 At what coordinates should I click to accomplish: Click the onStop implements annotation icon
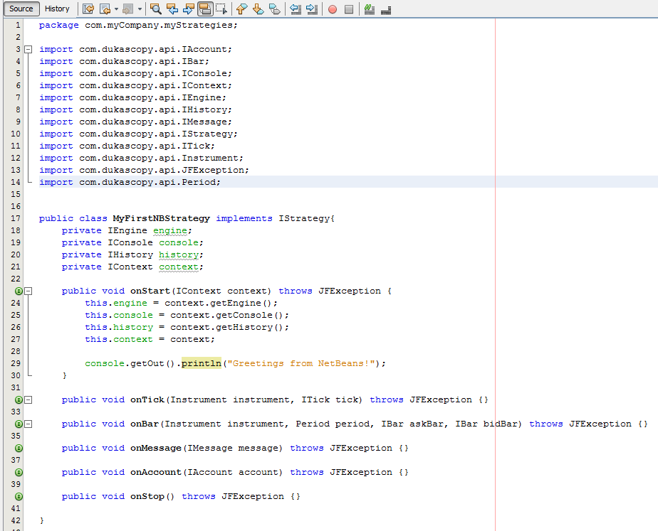(19, 496)
